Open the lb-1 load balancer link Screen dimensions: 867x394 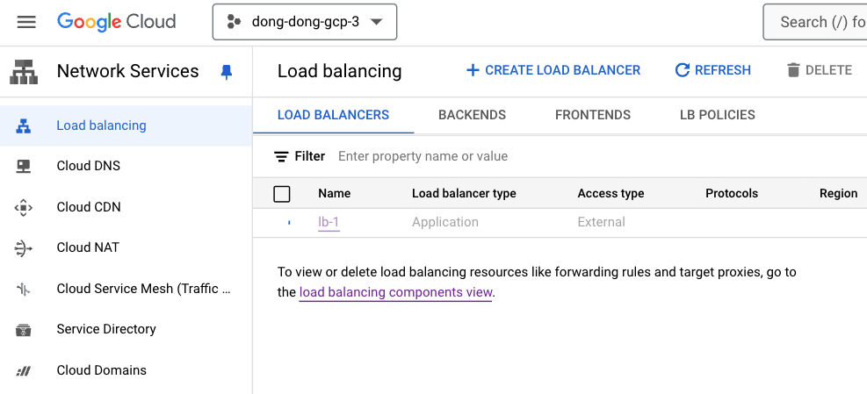pyautogui.click(x=329, y=222)
